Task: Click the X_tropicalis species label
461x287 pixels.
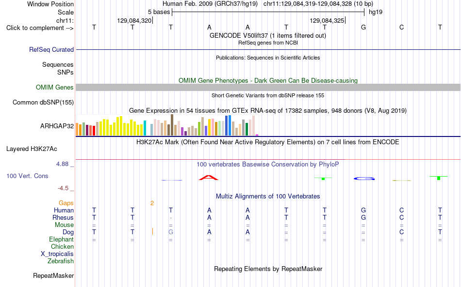Action: 57,254
